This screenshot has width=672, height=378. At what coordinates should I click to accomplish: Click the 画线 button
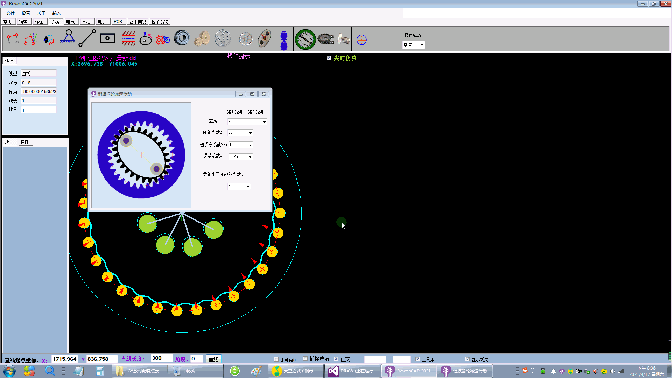tap(213, 359)
